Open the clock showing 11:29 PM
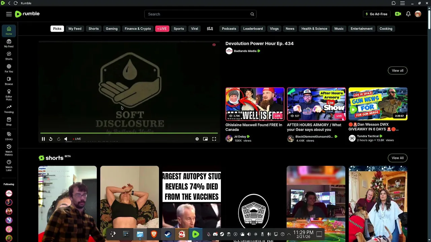Image resolution: width=431 pixels, height=242 pixels. [303, 234]
